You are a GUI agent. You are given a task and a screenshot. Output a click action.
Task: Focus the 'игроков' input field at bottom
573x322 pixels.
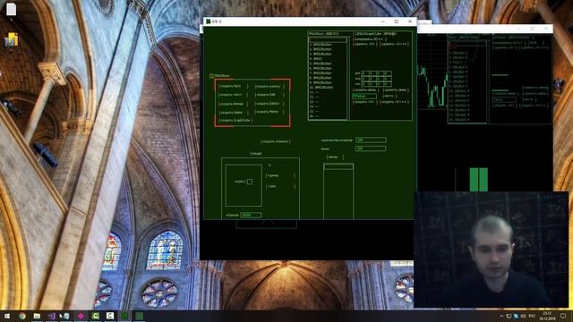coord(251,215)
